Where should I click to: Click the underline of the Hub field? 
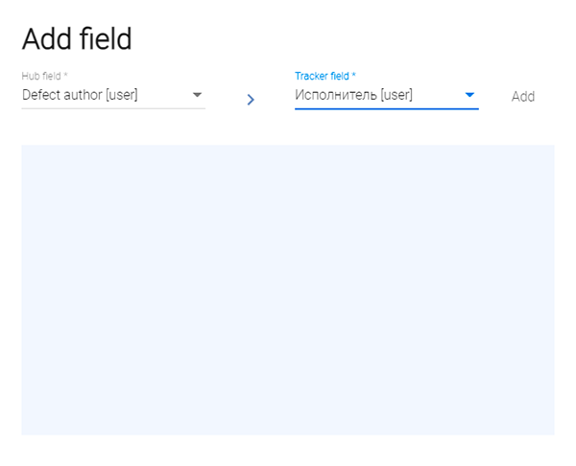coord(113,108)
